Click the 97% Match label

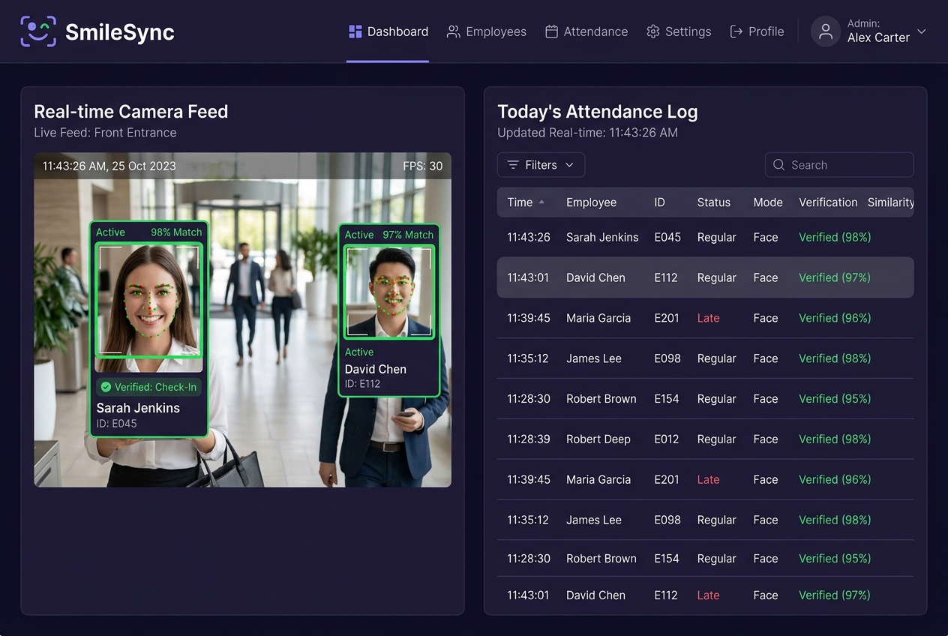(408, 235)
